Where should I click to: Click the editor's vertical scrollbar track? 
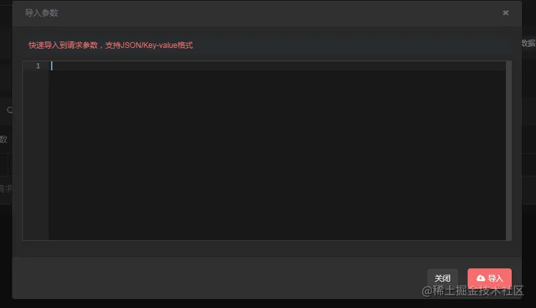[509, 151]
